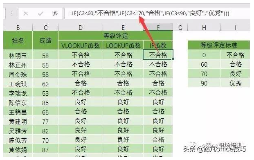Click 陈似芳's IF函数 result 合格

[x=158, y=140]
